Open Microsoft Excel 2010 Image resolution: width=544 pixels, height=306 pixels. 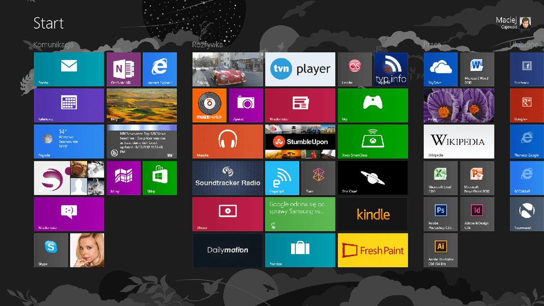click(440, 178)
